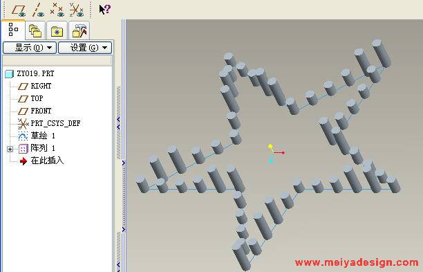423x272 pixels.
Task: Open the Connections tab with hammer icon
Action: 79,31
